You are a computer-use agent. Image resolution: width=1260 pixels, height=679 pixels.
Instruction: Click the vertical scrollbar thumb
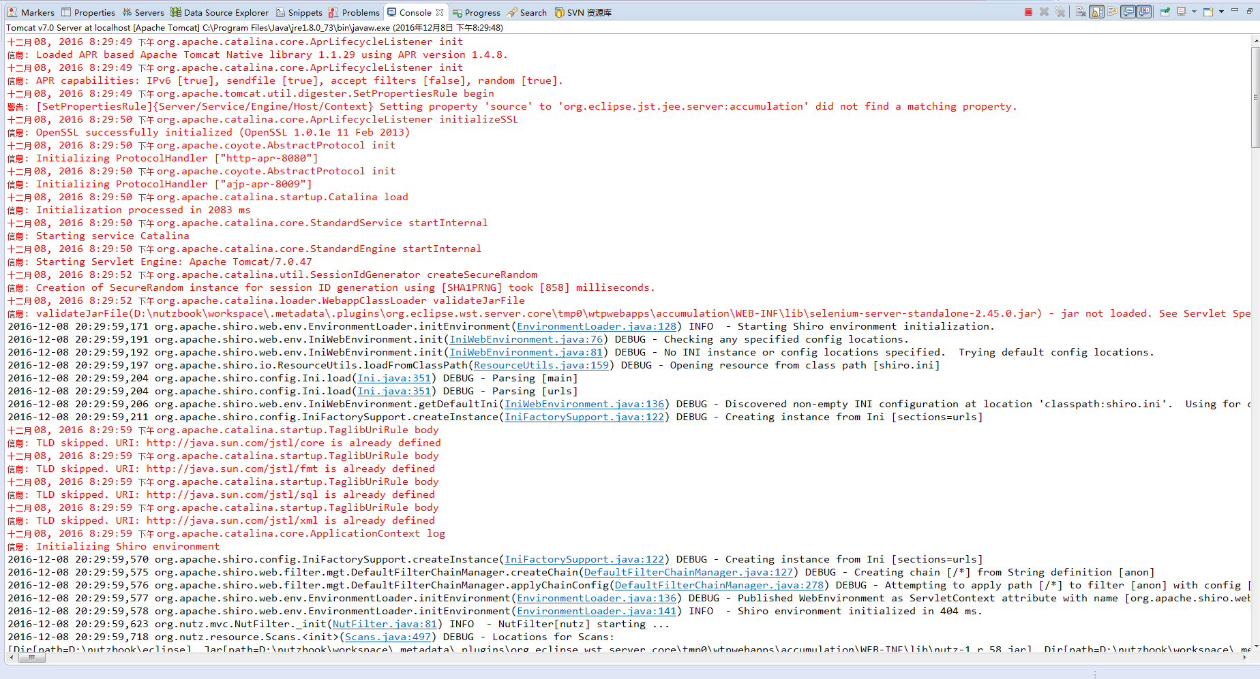[1255, 97]
